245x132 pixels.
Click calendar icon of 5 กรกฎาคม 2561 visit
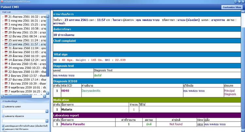click(x=6, y=20)
